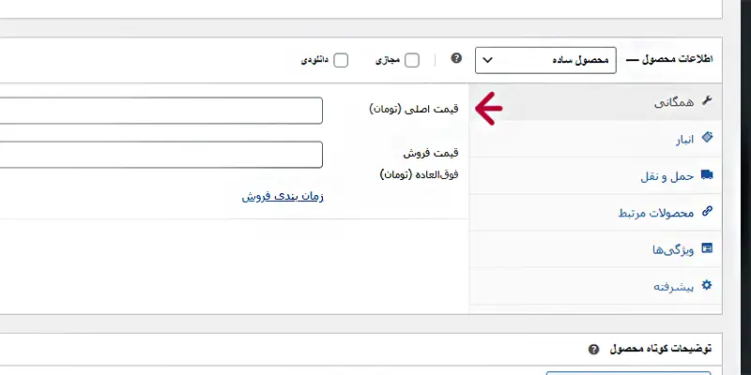Tick the دانلودی (downloadable) checkbox

coord(341,60)
